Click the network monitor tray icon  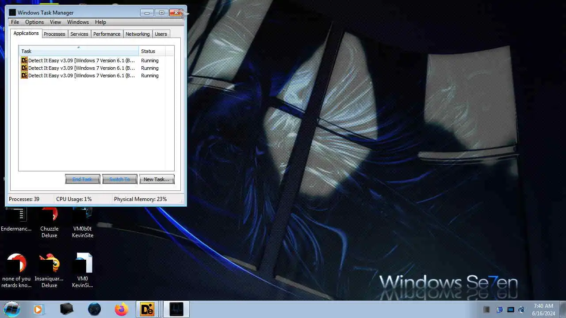pos(511,310)
